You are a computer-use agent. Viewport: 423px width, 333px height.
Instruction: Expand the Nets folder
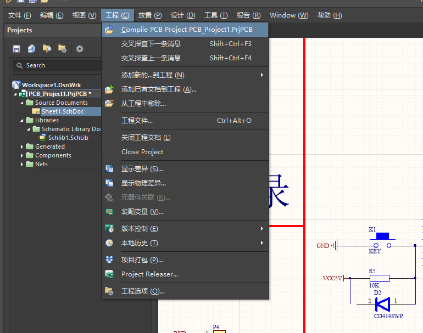point(22,164)
